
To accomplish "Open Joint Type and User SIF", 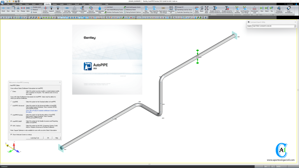I will (67, 10).
